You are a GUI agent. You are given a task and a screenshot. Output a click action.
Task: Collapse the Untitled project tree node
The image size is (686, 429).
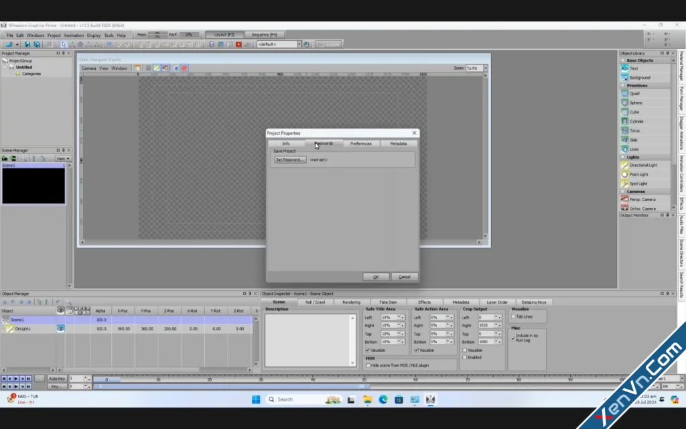pos(5,68)
